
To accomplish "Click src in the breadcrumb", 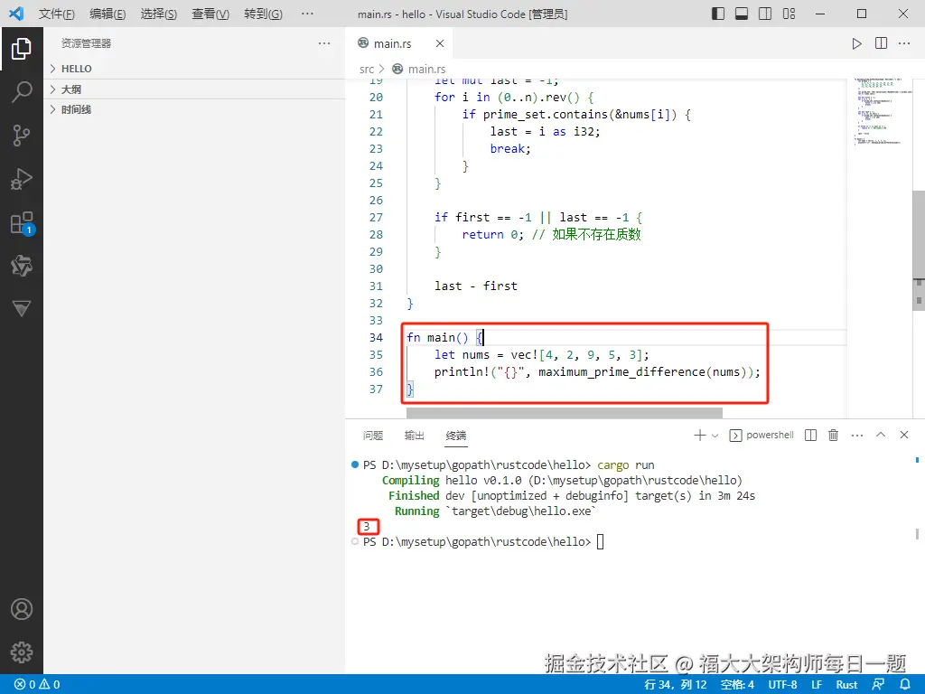I will 367,69.
